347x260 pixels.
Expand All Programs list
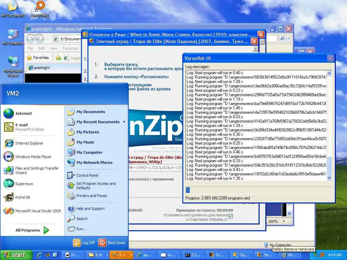[32, 230]
